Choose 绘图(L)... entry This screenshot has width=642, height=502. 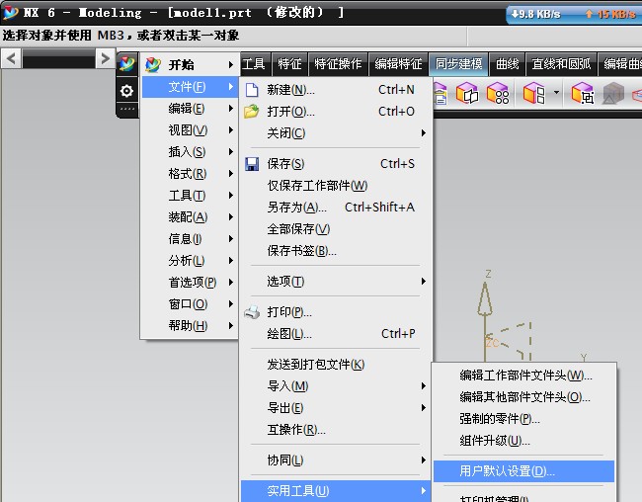(x=336, y=334)
